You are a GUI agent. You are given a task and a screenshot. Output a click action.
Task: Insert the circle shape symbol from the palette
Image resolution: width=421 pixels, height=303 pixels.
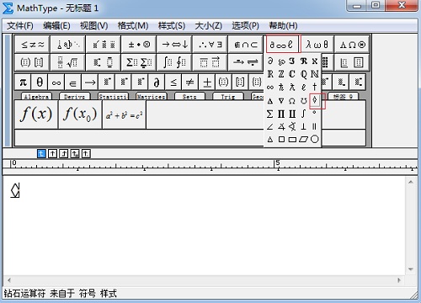pyautogui.click(x=315, y=139)
